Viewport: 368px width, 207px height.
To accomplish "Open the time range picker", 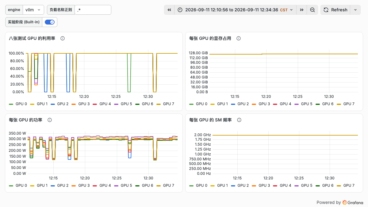I will click(x=236, y=10).
